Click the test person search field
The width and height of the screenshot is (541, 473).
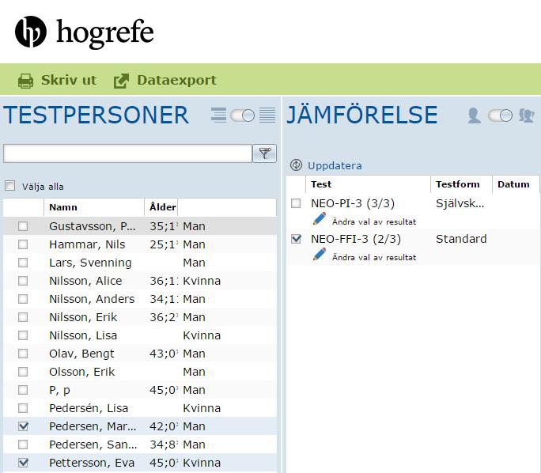point(127,153)
